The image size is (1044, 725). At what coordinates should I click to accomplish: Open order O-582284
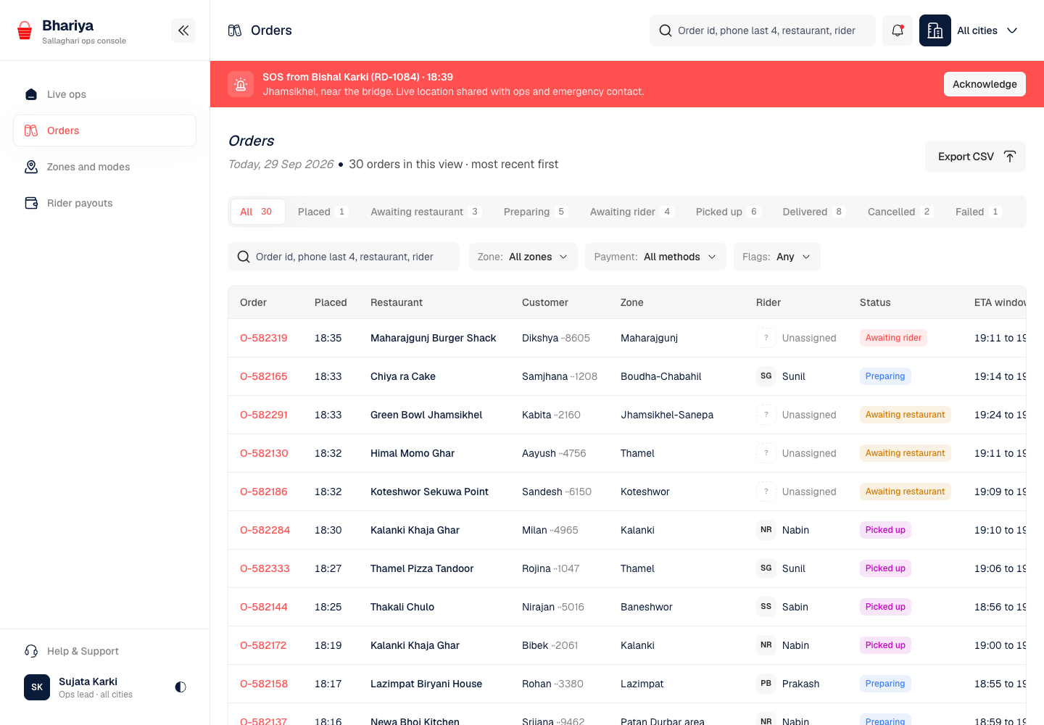pos(265,530)
